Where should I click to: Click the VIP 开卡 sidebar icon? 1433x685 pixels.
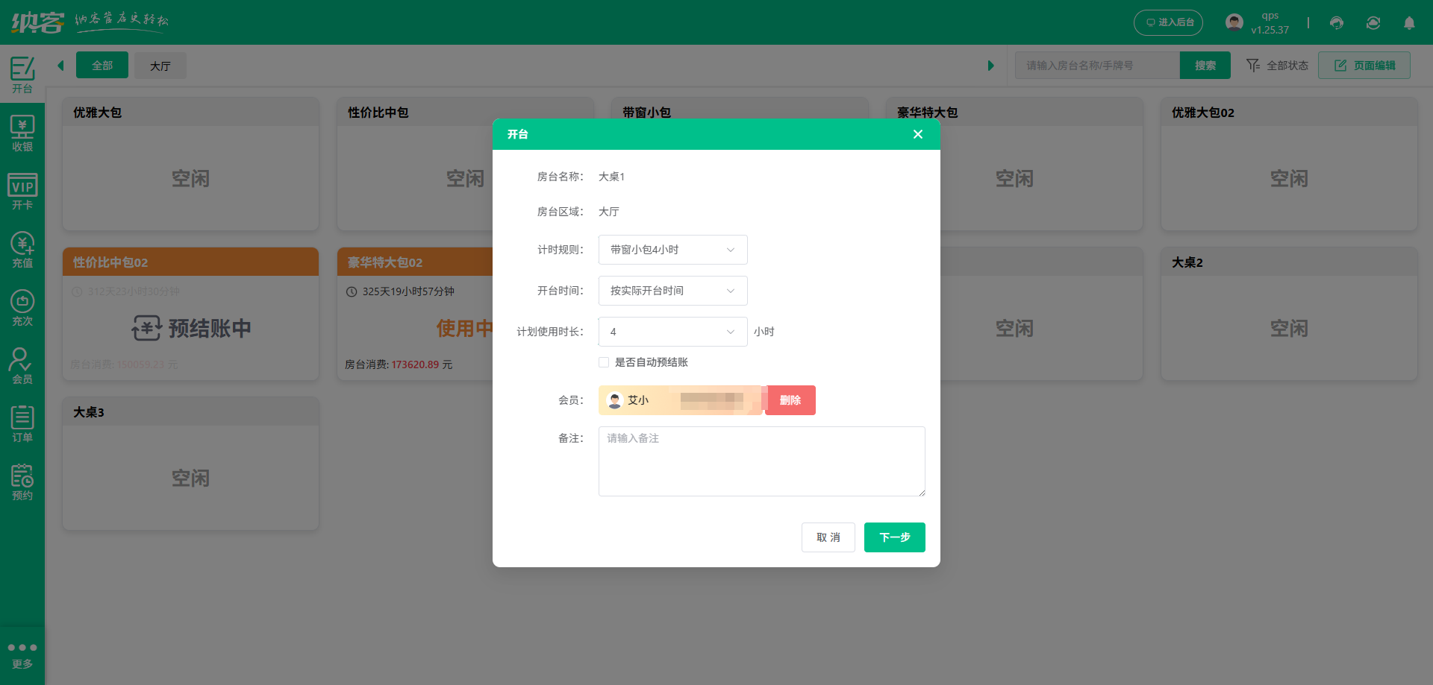[22, 192]
